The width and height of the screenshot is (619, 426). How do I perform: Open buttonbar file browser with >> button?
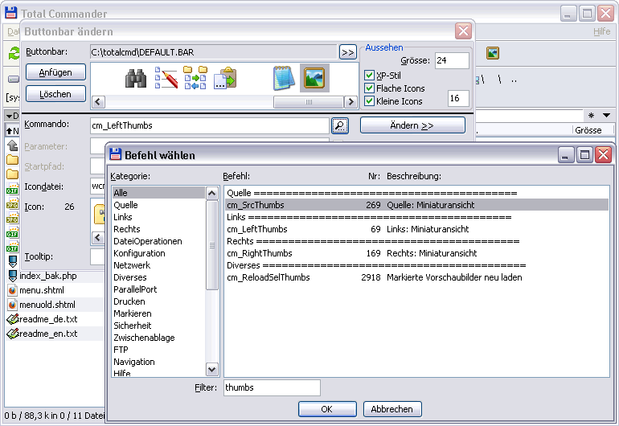click(348, 52)
